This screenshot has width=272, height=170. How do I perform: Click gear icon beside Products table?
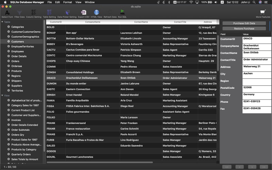(x=8, y=71)
